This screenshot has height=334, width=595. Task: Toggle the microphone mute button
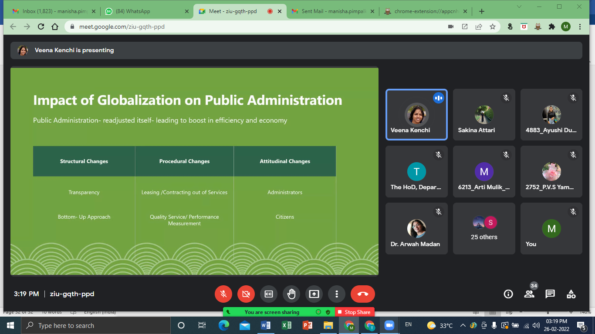click(x=223, y=294)
